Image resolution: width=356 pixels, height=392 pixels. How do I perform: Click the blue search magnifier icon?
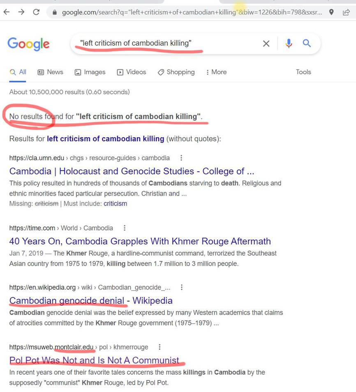click(307, 43)
